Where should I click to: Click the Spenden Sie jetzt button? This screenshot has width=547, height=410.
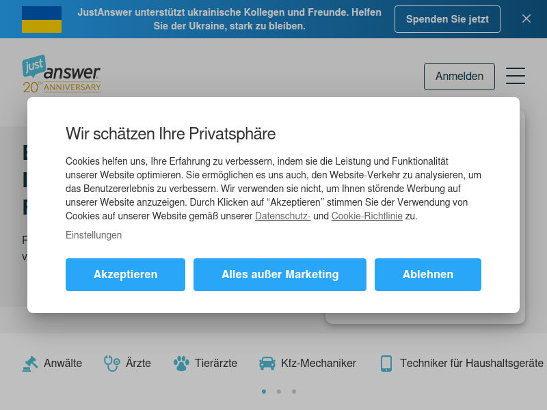[x=447, y=19]
